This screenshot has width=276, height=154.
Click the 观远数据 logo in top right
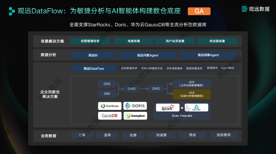[255, 9]
